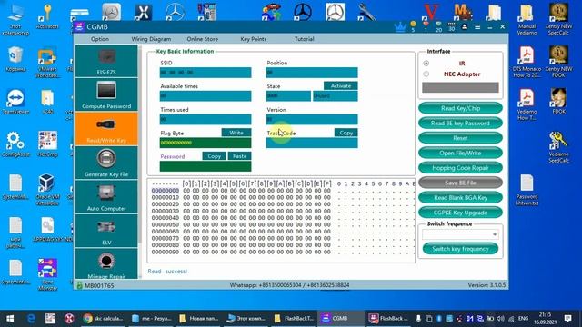Screen dimensions: 582x327
Task: Open the Tutorial menu
Action: click(304, 39)
